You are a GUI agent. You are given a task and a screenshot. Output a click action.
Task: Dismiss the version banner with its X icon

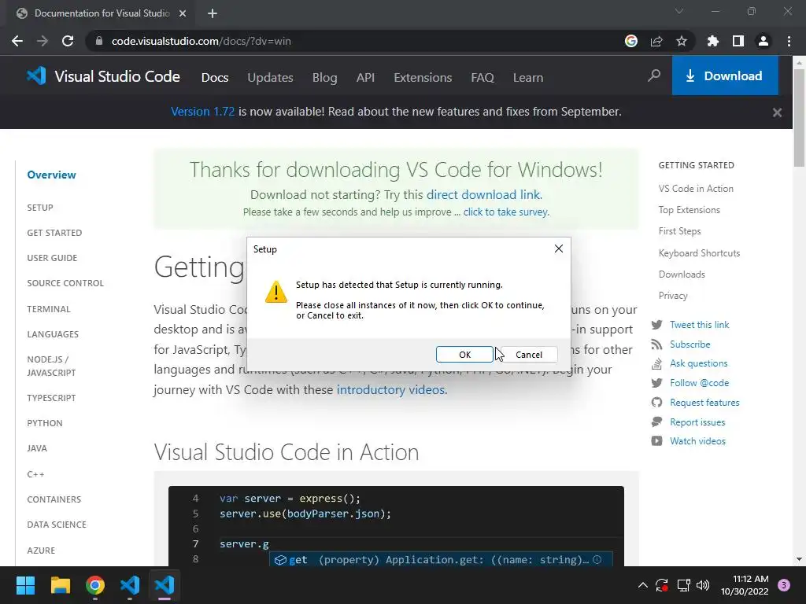click(x=777, y=112)
